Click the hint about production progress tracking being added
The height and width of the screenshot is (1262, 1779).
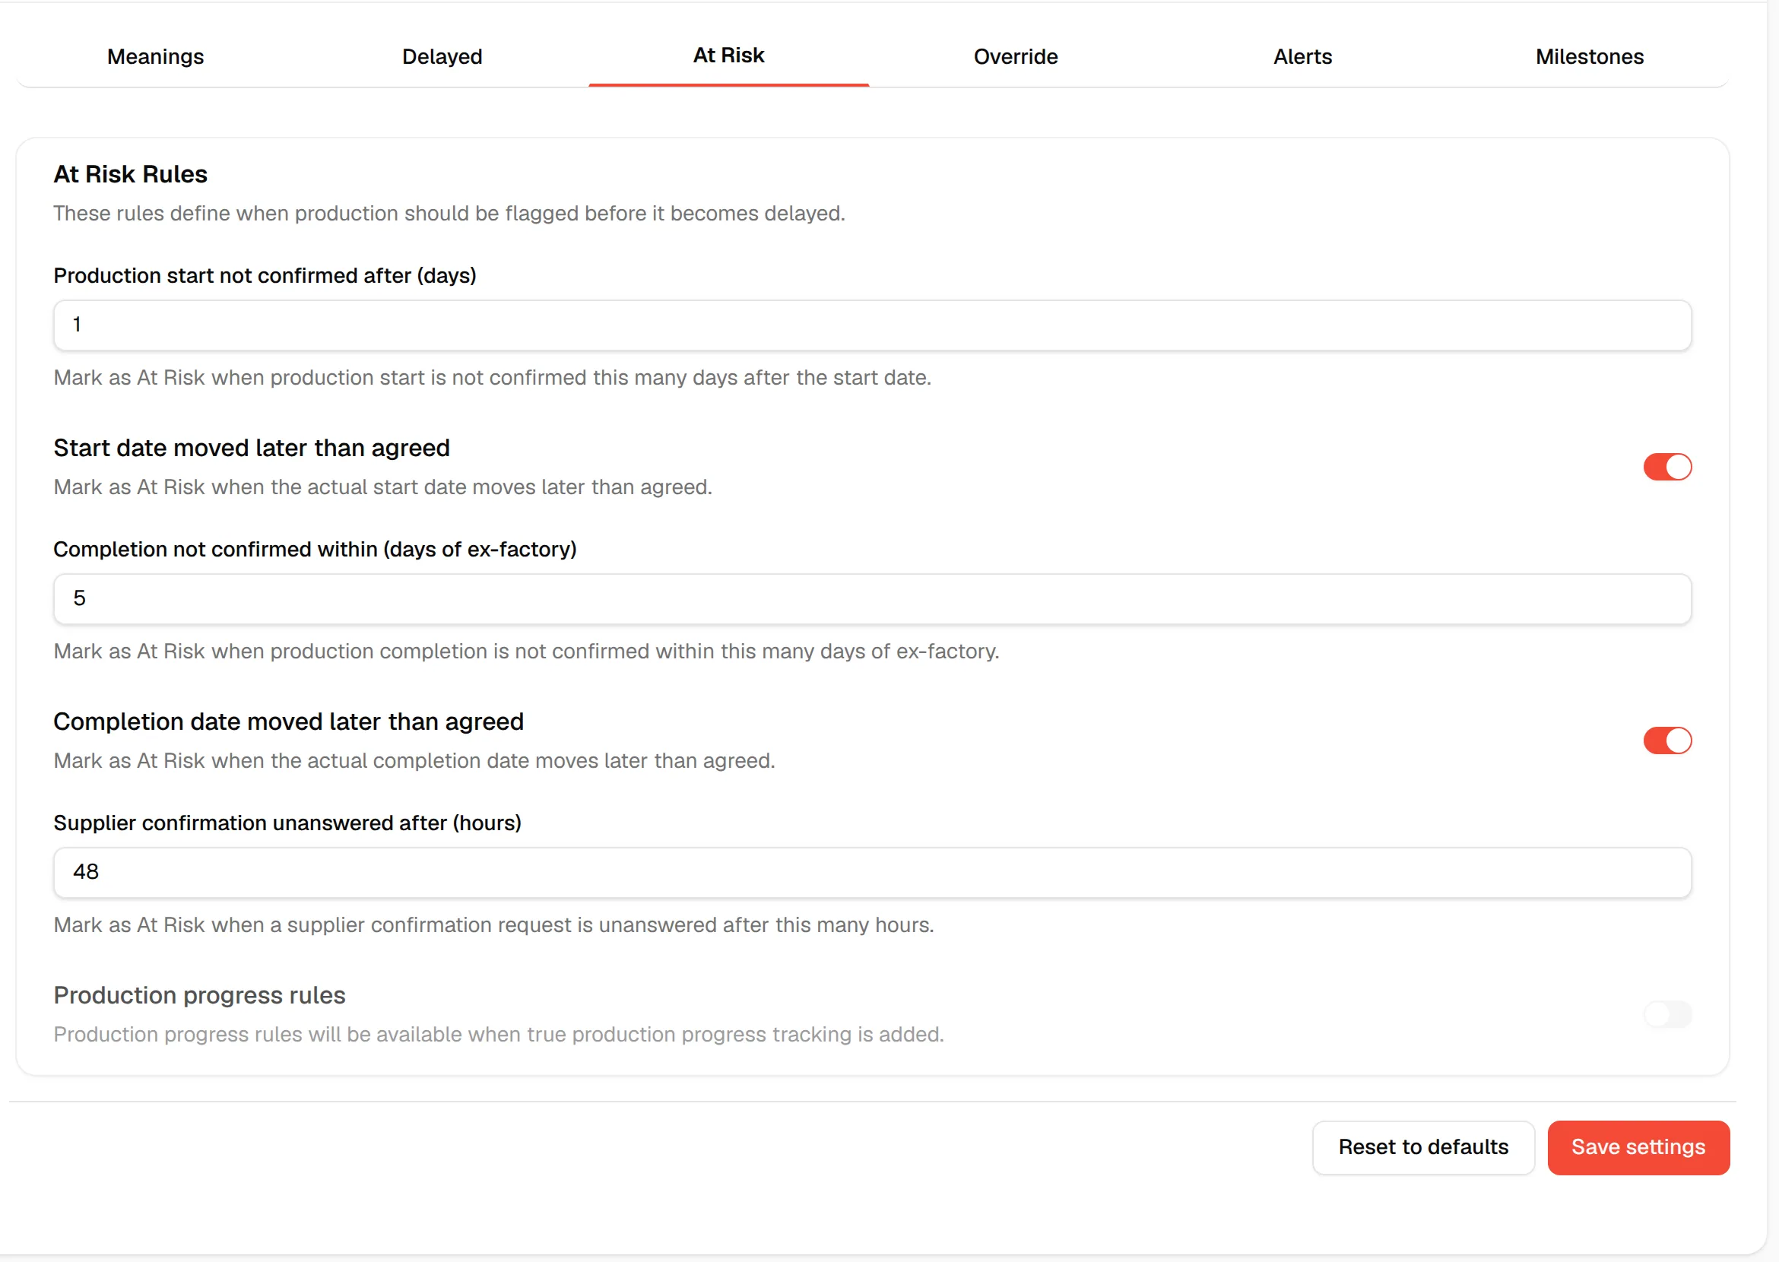[499, 1035]
